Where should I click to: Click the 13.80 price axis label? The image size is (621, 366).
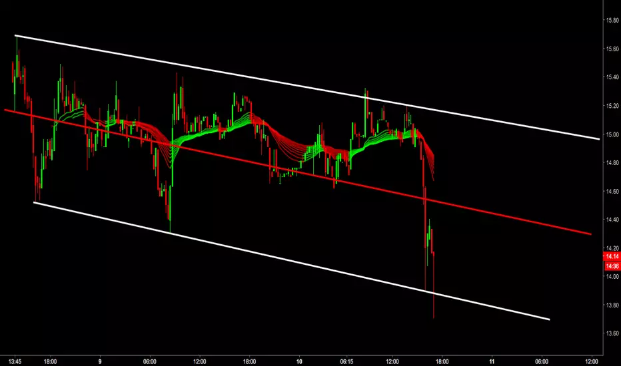[612, 305]
